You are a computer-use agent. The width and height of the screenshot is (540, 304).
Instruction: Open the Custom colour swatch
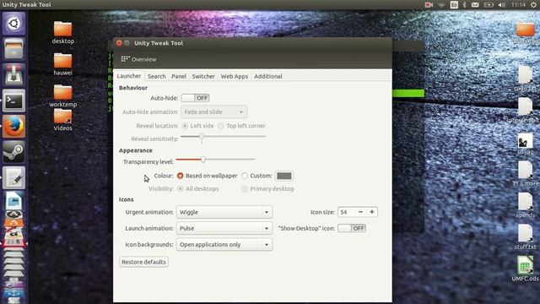tap(284, 176)
